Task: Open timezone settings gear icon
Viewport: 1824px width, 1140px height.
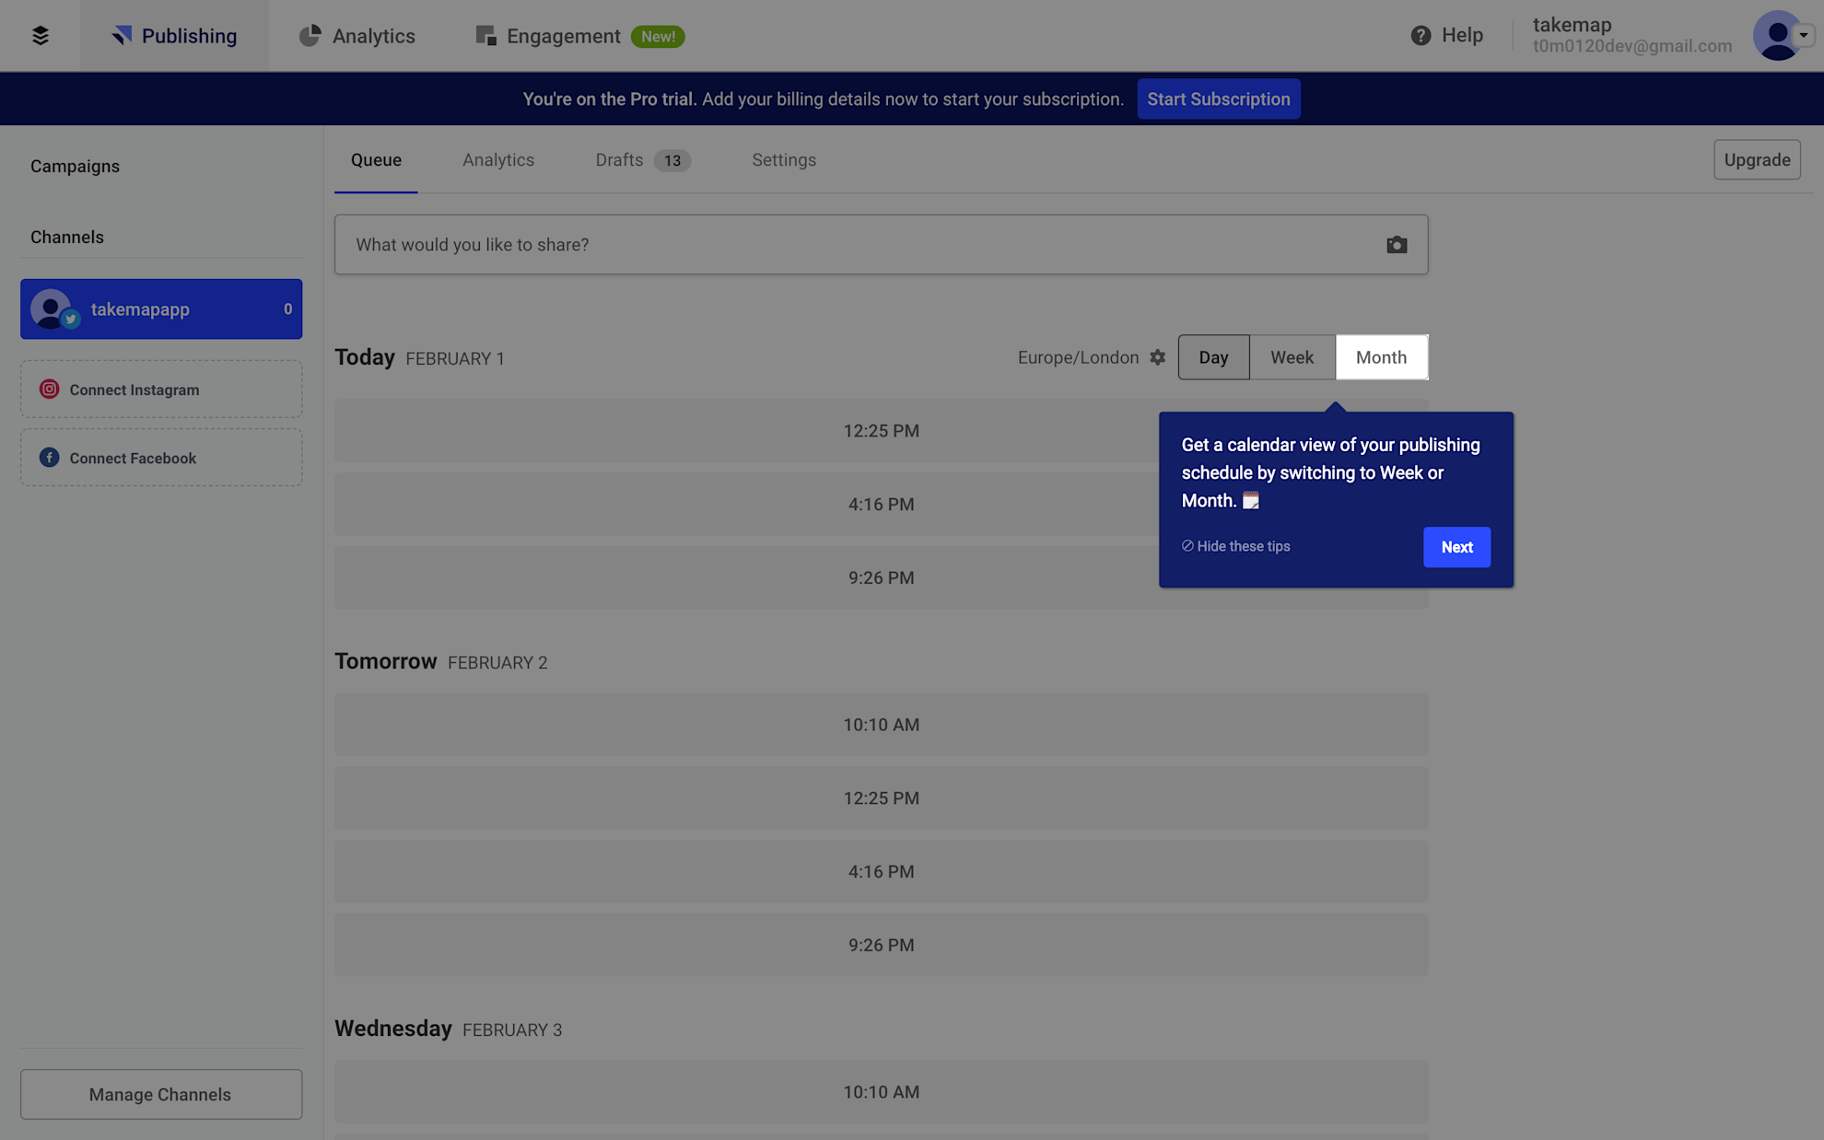Action: (1157, 357)
